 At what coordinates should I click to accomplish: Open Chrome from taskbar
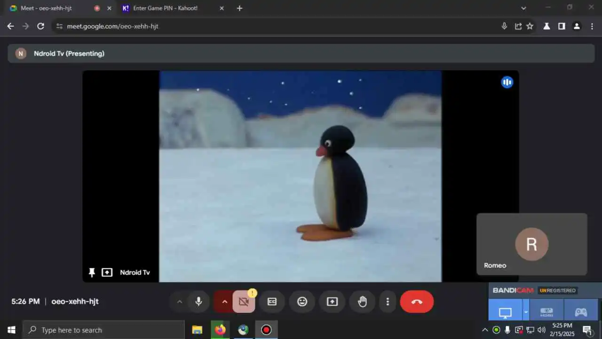243,330
